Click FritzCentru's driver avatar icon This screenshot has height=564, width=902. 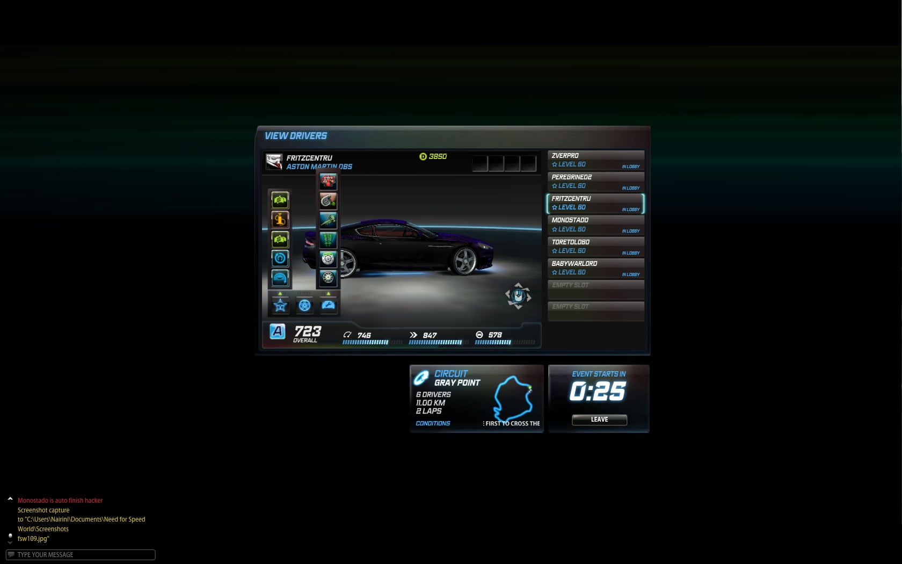(x=274, y=161)
